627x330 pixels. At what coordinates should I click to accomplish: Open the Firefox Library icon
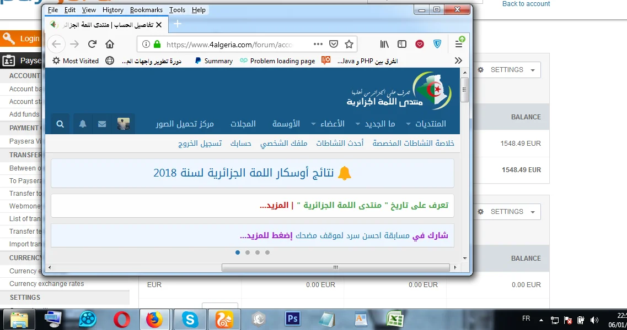pyautogui.click(x=384, y=44)
